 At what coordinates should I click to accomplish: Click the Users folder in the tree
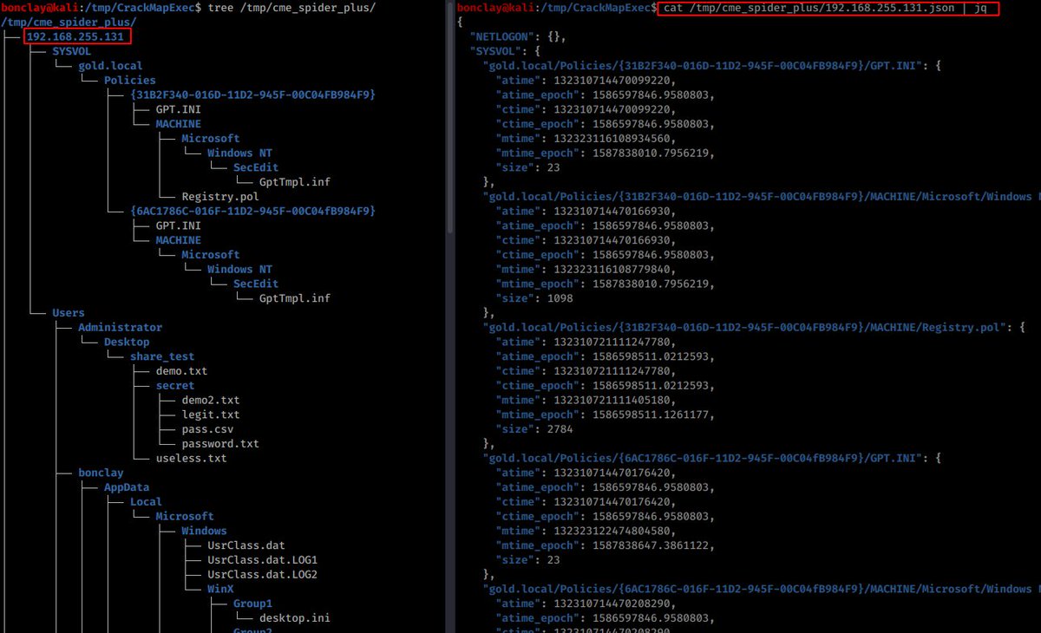[69, 312]
